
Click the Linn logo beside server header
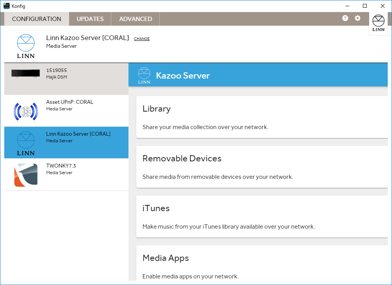tap(26, 46)
